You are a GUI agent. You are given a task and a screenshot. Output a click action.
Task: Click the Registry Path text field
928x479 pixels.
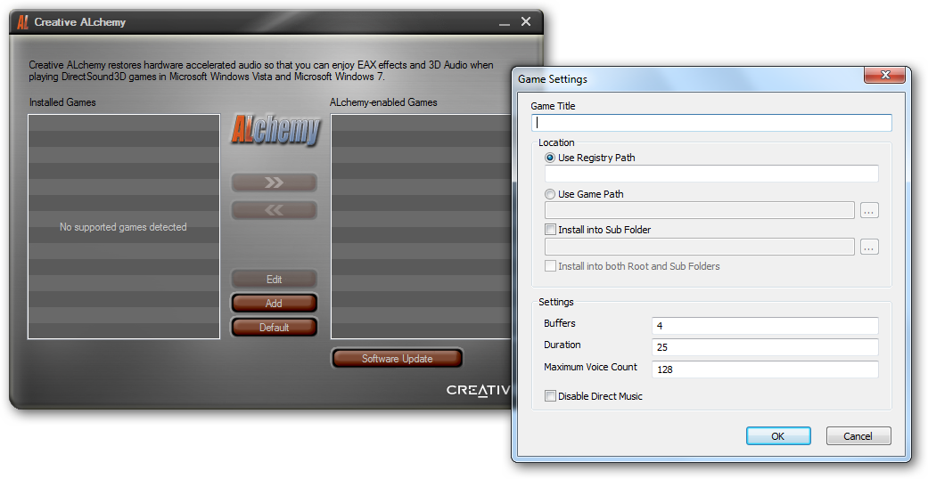coord(711,174)
